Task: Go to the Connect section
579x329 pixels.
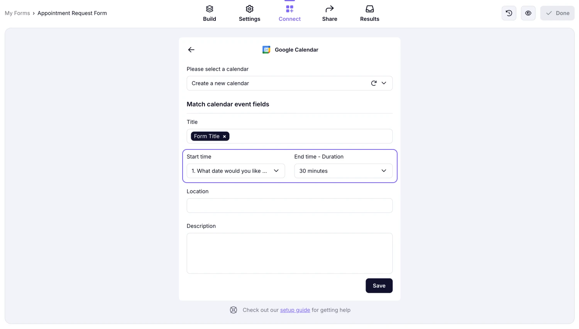Action: 289,13
